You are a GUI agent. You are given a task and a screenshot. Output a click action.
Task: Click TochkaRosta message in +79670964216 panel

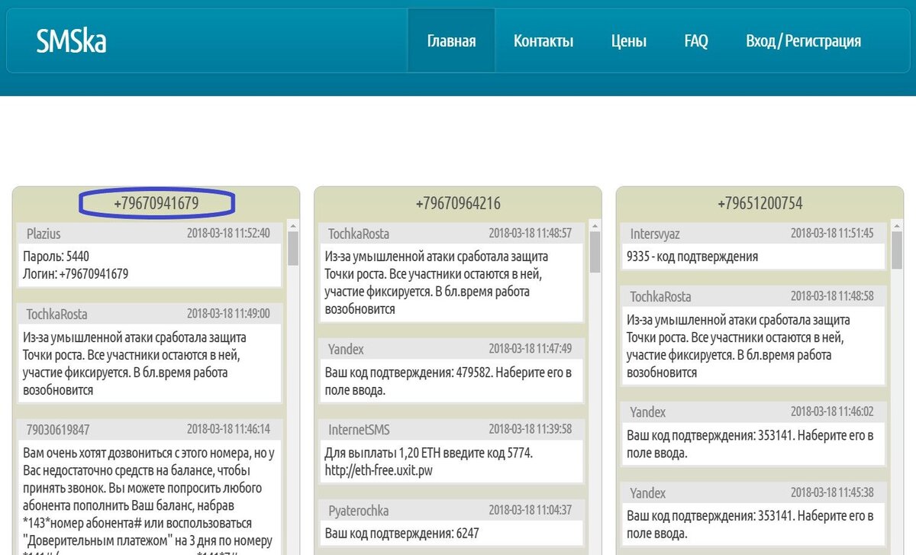[x=452, y=282]
